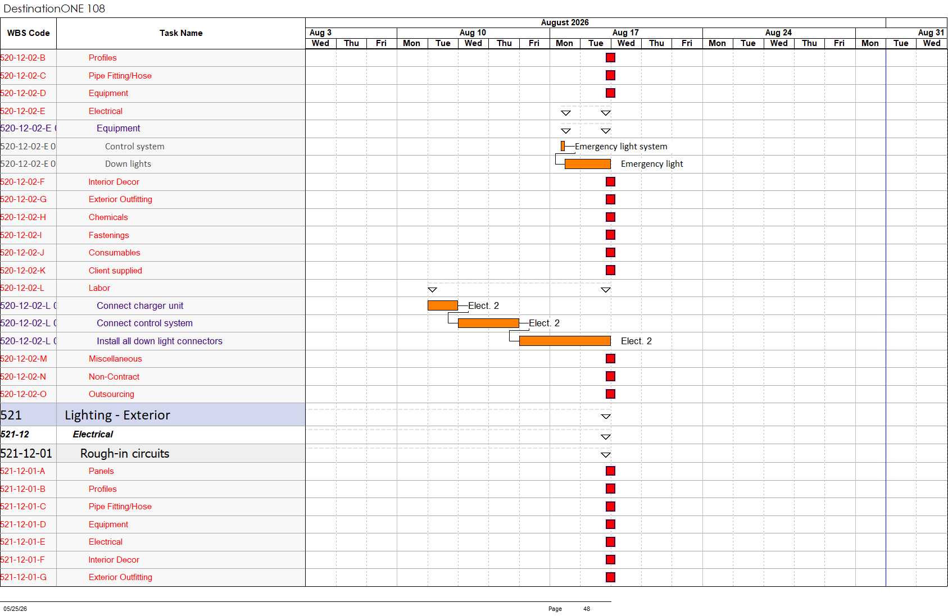Image resolution: width=948 pixels, height=616 pixels.
Task: Click the red milestone in 520-12-02-B Profiles row
Action: [610, 58]
